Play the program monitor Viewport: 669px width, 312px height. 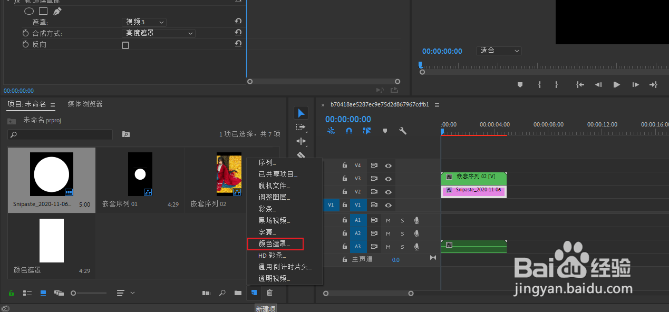point(617,84)
